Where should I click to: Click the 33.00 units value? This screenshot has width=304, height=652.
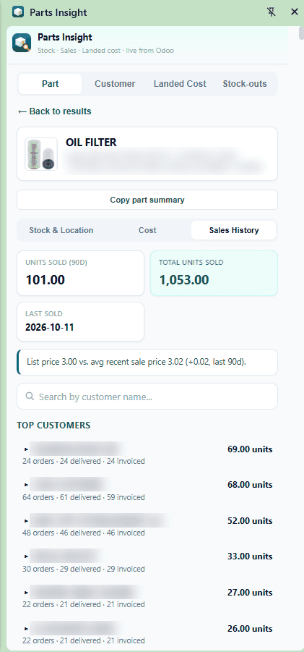250,556
